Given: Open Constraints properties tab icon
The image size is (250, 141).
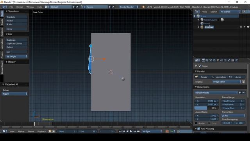Looking at the screenshot, I should [x=221, y=60].
